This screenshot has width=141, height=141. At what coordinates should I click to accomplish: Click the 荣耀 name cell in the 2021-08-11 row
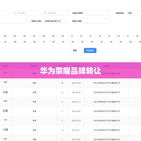(34, 130)
